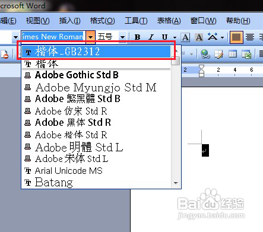Toggle Bold formatting
263x232 pixels.
pyautogui.click(x=137, y=37)
